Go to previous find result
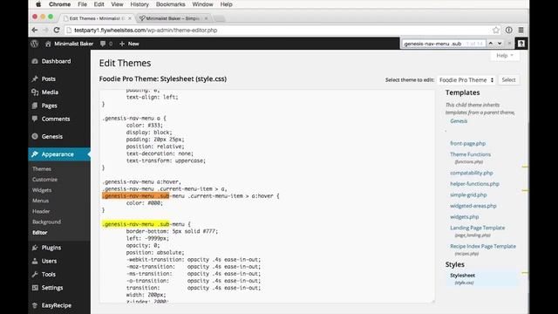 tap(491, 44)
